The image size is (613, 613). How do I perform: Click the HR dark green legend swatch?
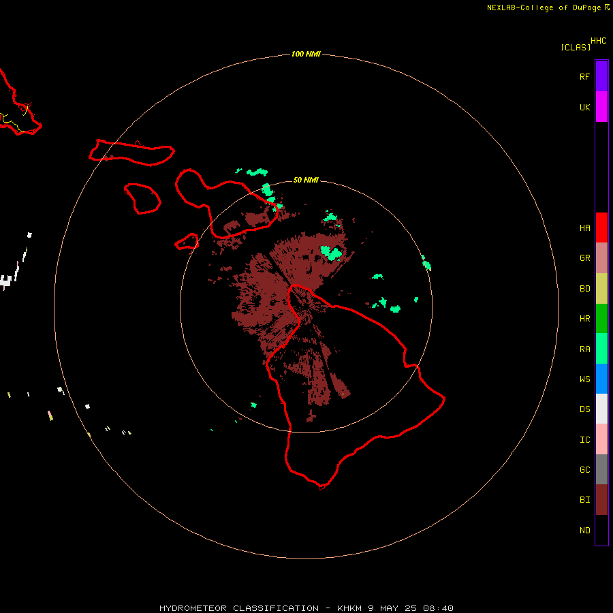click(x=601, y=318)
